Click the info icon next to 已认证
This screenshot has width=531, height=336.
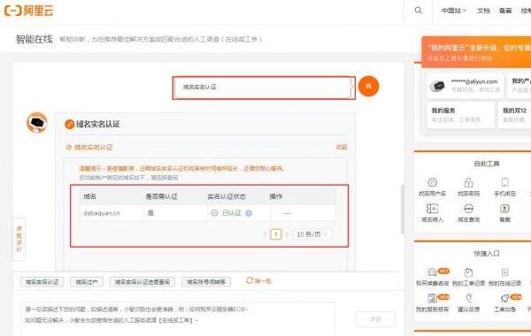(x=249, y=213)
